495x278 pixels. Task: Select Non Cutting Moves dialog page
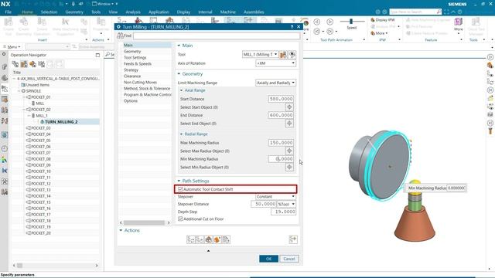[x=140, y=83]
